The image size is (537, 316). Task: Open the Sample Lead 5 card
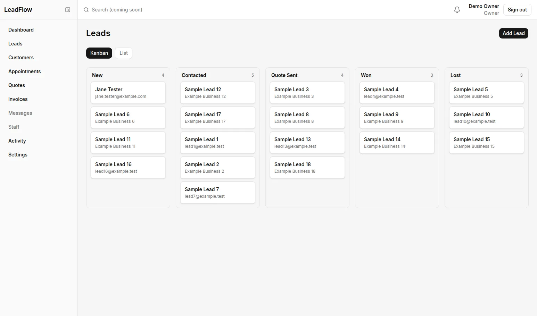[x=487, y=93]
